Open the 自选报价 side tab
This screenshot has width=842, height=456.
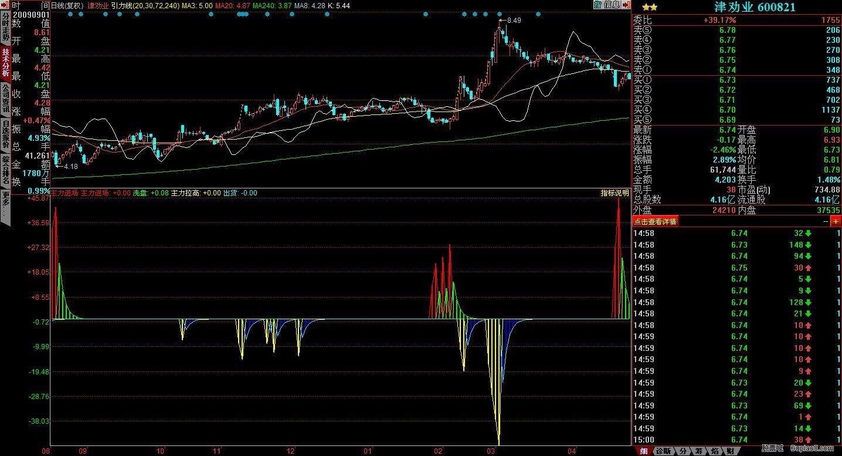(x=5, y=134)
